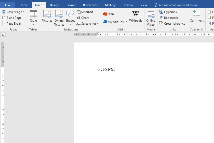Open the Table dropdown menu
Image resolution: width=214 pixels, height=143 pixels.
[x=33, y=24]
